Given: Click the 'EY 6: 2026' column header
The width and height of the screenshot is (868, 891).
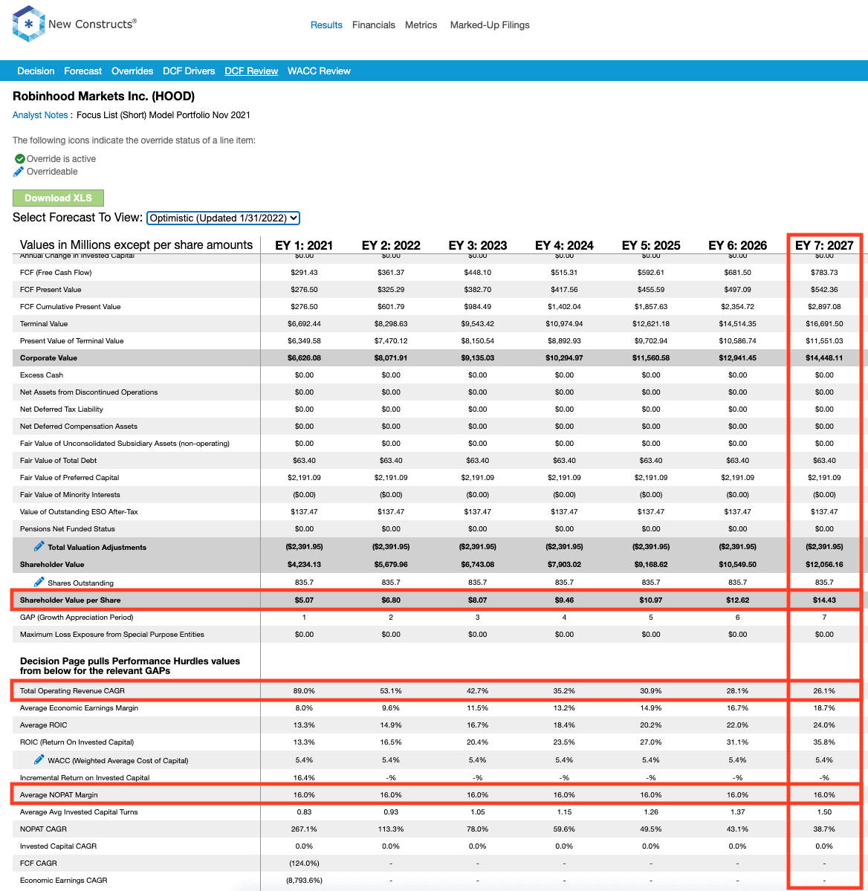Looking at the screenshot, I should 738,245.
